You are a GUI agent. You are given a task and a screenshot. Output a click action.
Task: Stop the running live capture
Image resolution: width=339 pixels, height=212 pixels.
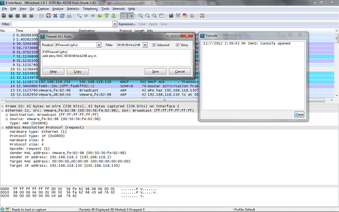coord(24,16)
